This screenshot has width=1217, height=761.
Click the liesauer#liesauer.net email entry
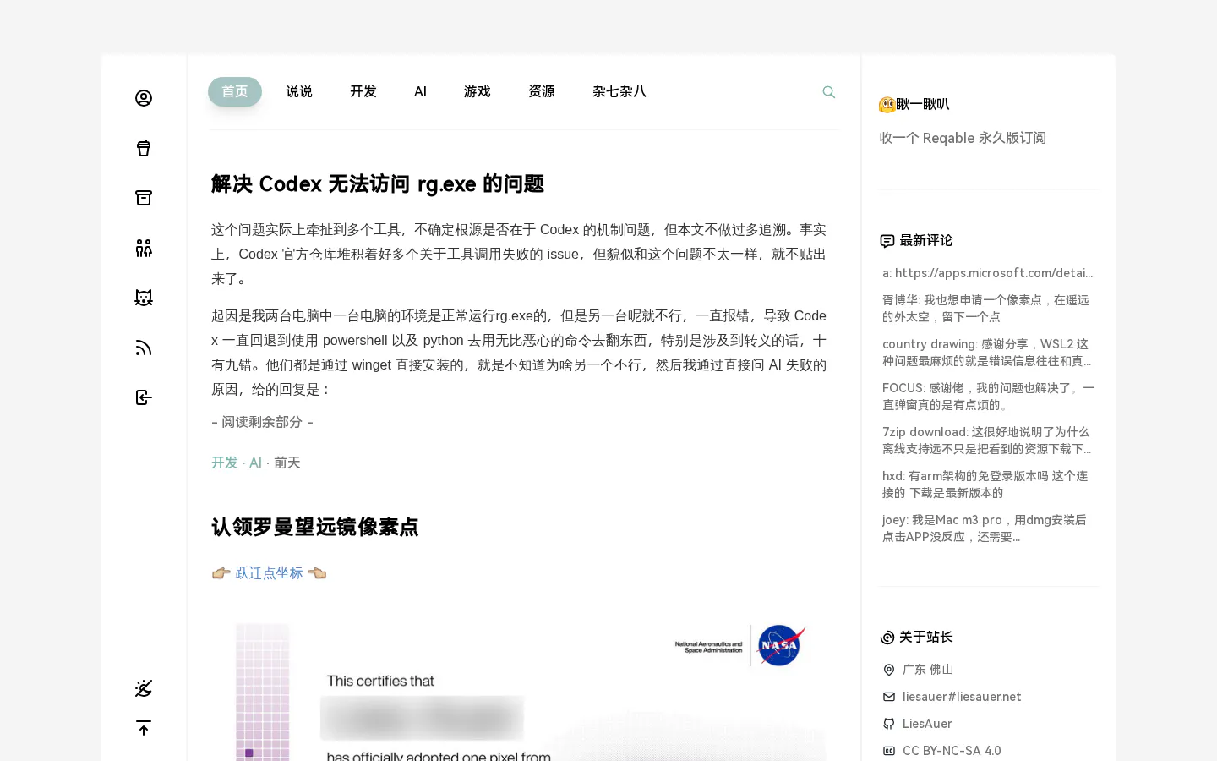click(x=962, y=697)
